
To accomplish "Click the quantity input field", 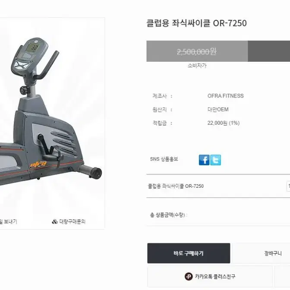I will pos(288,186).
